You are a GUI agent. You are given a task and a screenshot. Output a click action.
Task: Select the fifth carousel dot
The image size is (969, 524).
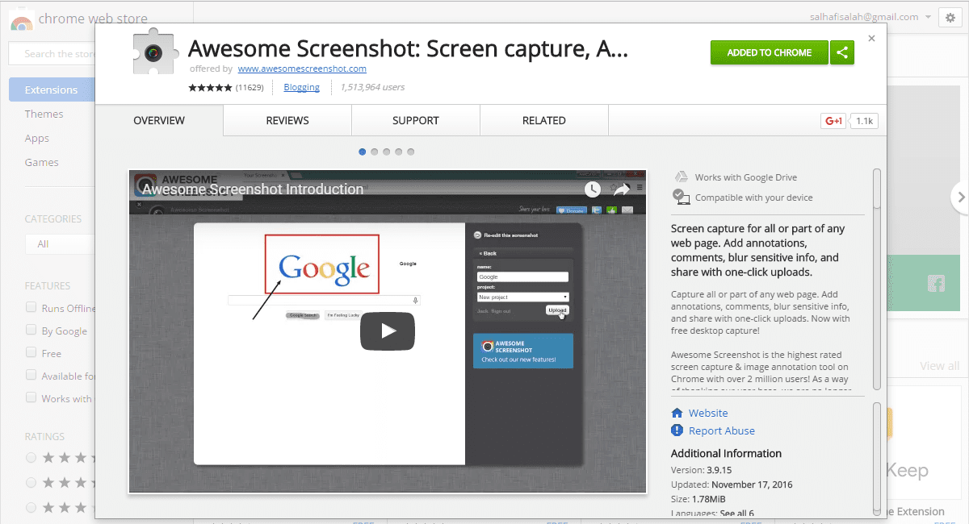tap(411, 152)
